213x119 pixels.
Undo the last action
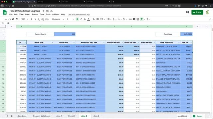pos(6,19)
